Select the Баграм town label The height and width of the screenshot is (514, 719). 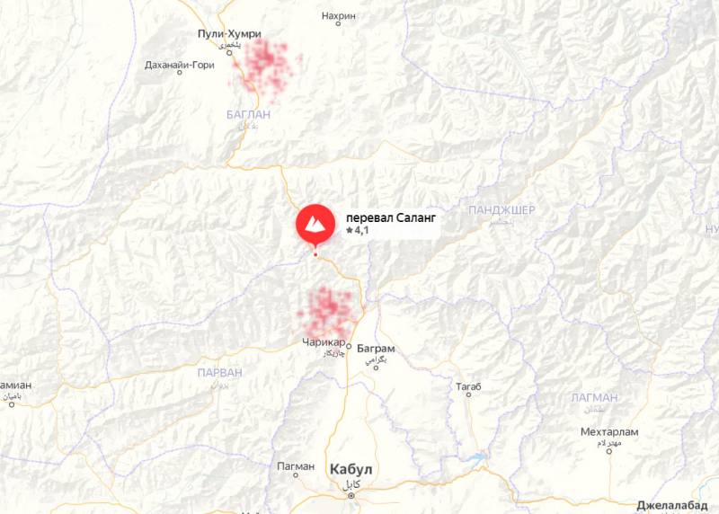376,349
